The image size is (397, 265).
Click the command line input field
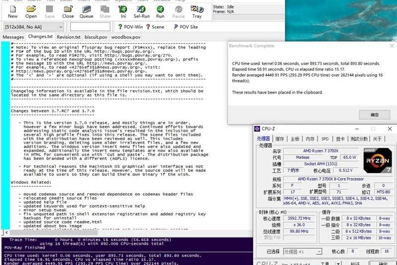tap(90, 27)
